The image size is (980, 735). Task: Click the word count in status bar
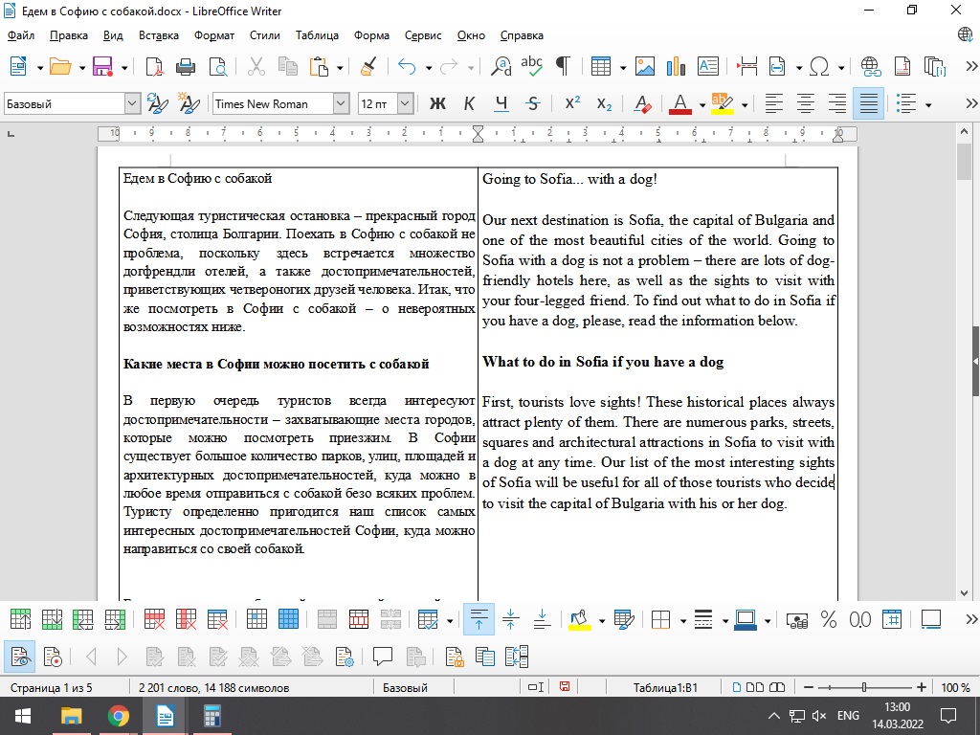coord(213,687)
